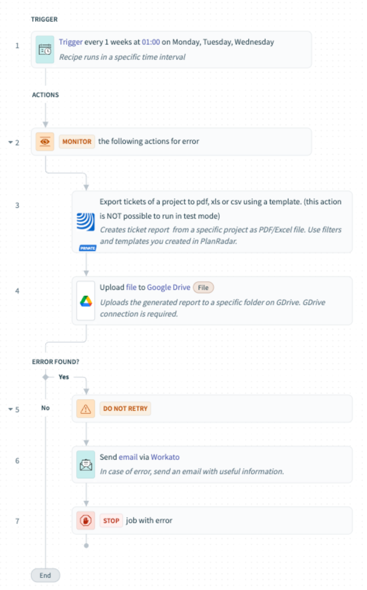Collapse step 5 error handler block

pyautogui.click(x=10, y=409)
